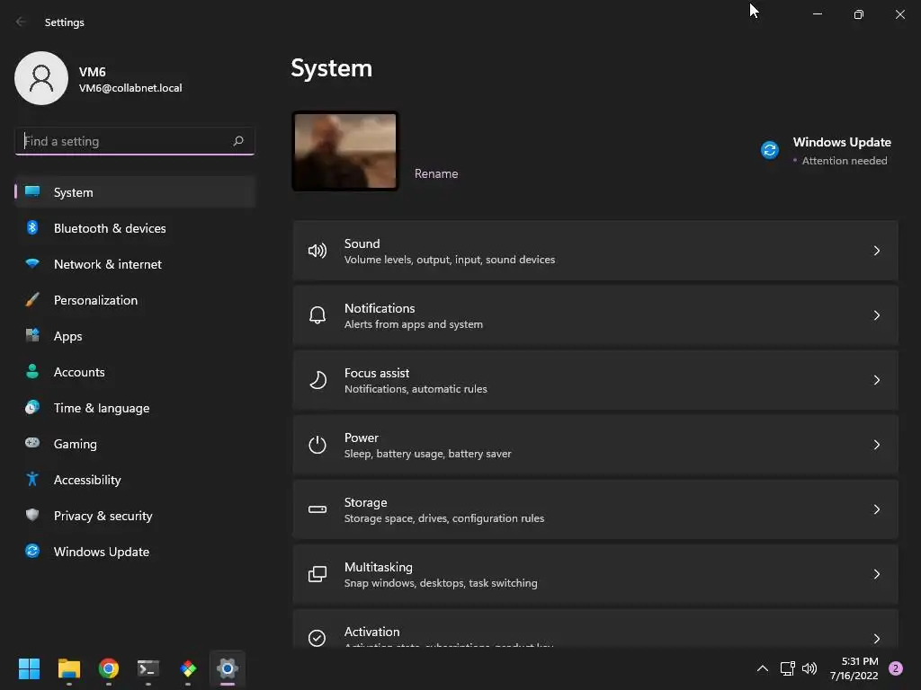Go to Privacy & security
The image size is (921, 690).
[x=135, y=515]
